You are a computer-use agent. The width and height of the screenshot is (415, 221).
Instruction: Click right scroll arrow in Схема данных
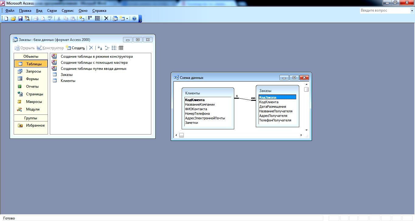click(301, 135)
